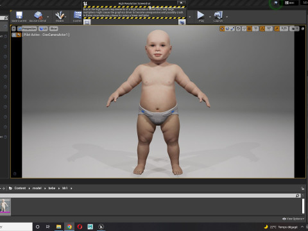Expand the Launch options dropdown arrow

(227, 17)
